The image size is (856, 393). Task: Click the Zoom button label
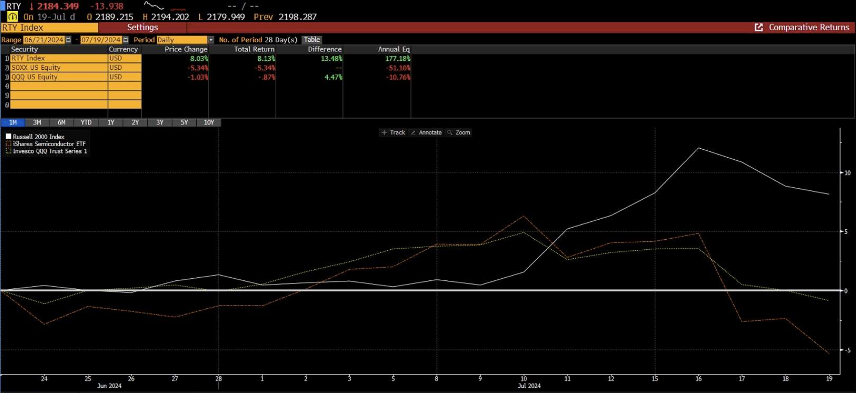point(463,133)
